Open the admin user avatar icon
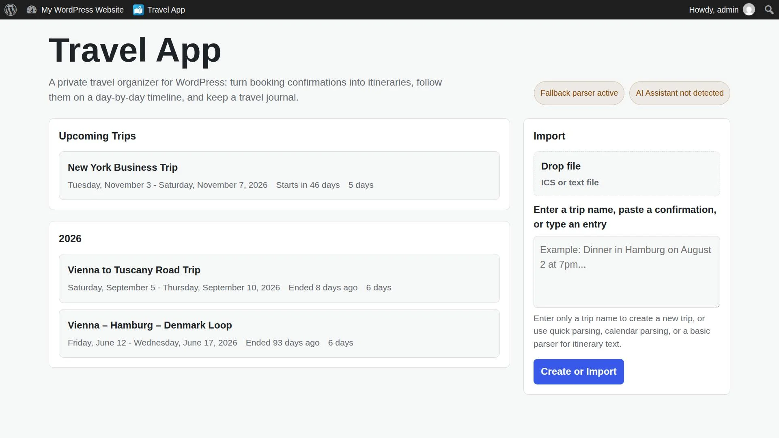Image resolution: width=779 pixels, height=438 pixels. tap(749, 10)
